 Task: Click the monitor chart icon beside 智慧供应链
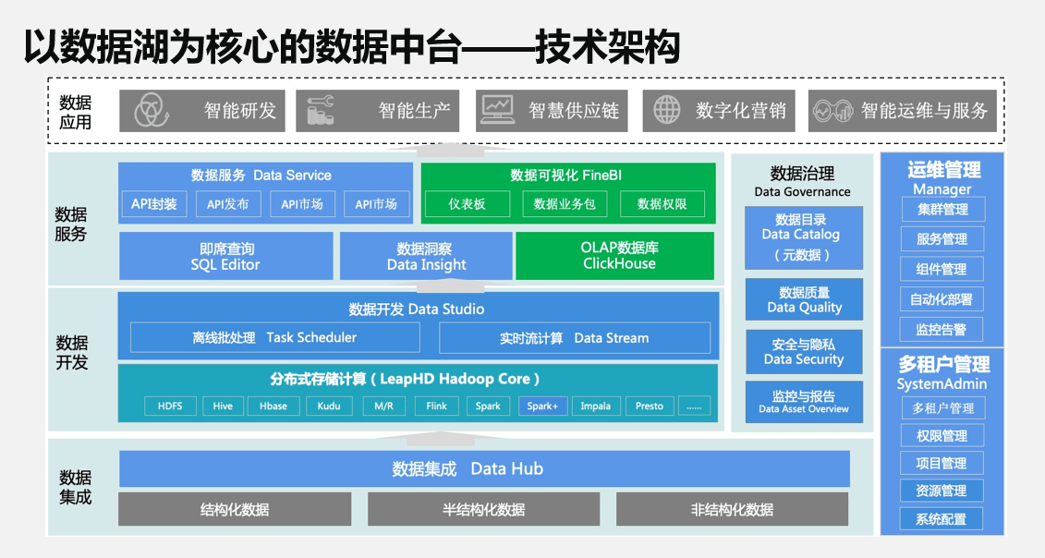[x=496, y=111]
